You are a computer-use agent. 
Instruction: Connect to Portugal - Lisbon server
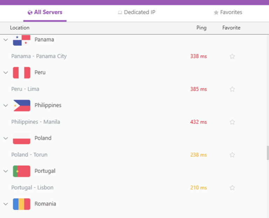(32, 188)
